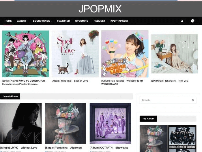Open [Single] LMYK – Without Love title
The height and width of the screenshot is (152, 202).
pyautogui.click(x=19, y=148)
